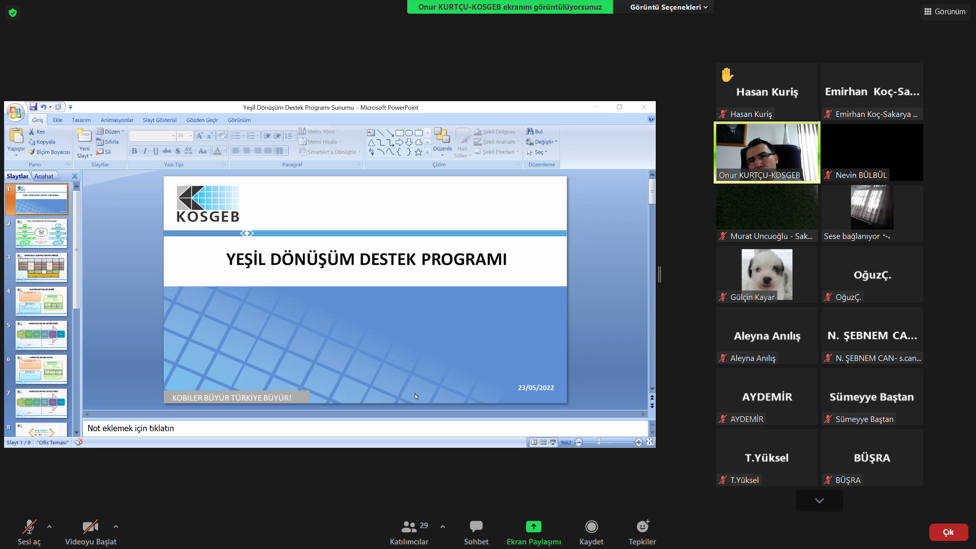Start recording with Kaydet icon
The image size is (976, 549).
point(591,527)
